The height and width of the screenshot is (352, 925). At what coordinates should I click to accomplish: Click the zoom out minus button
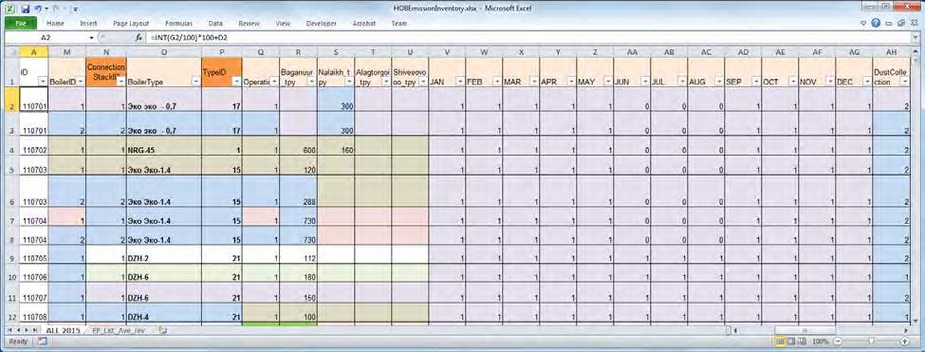(x=838, y=342)
